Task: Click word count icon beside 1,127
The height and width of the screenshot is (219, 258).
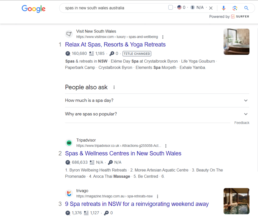Action: click(86, 213)
